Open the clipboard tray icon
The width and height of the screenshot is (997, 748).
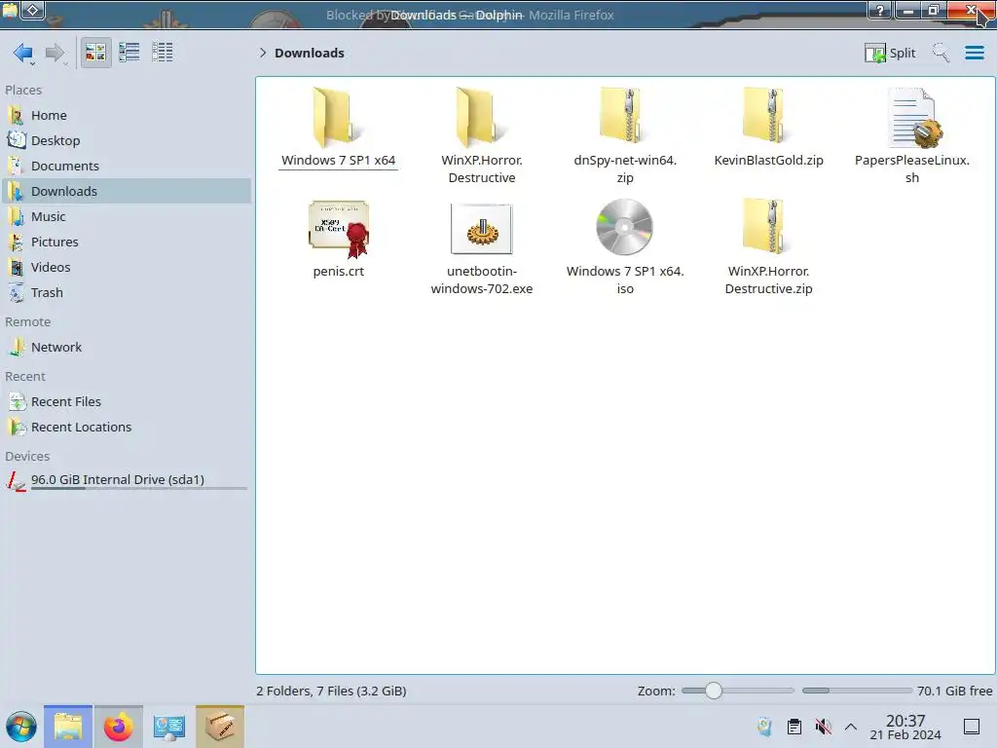coord(794,727)
